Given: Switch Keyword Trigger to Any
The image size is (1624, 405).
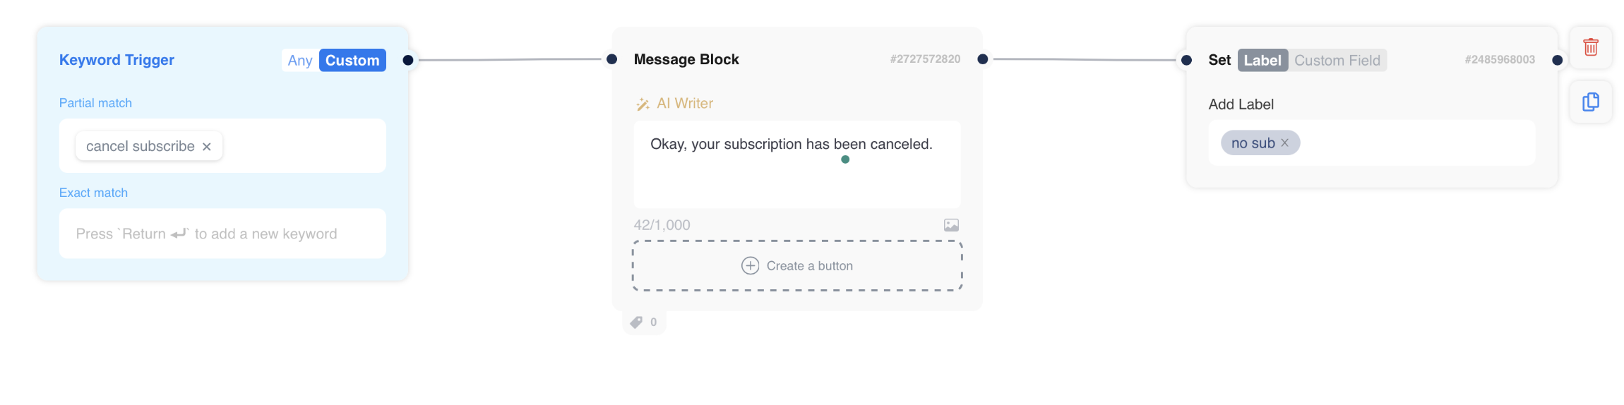Looking at the screenshot, I should tap(300, 61).
